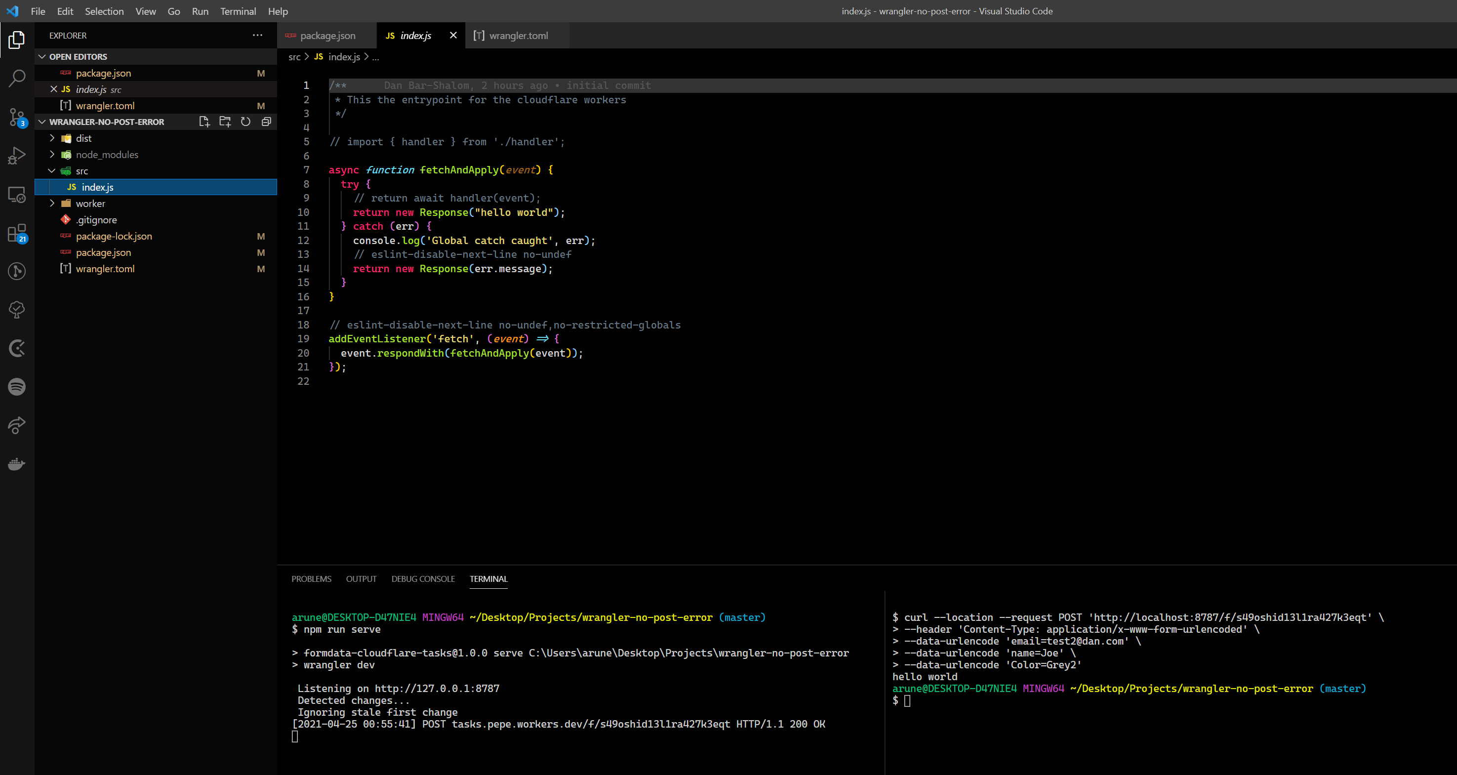Close the index.js editor tab
The height and width of the screenshot is (775, 1457).
coord(453,36)
